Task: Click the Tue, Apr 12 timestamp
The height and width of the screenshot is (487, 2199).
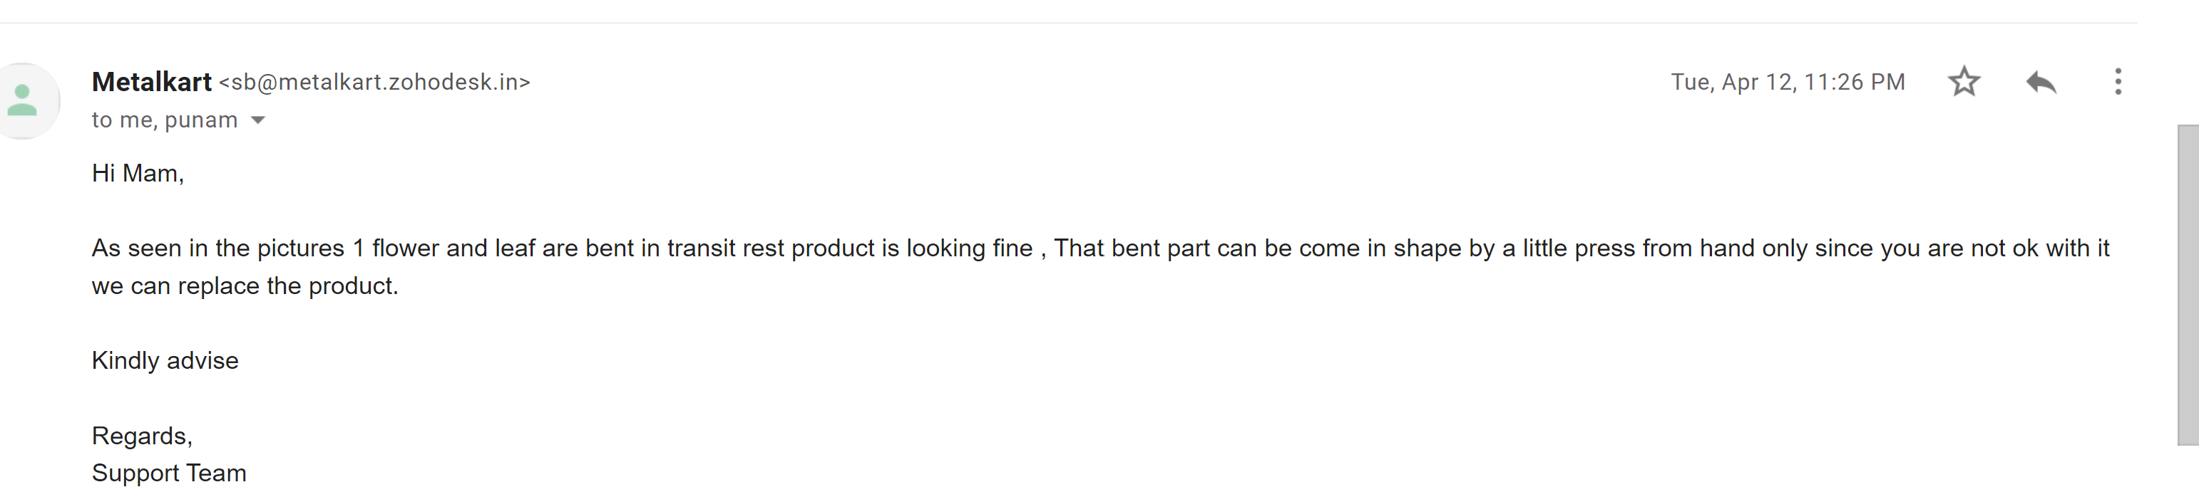Action: [x=1788, y=82]
